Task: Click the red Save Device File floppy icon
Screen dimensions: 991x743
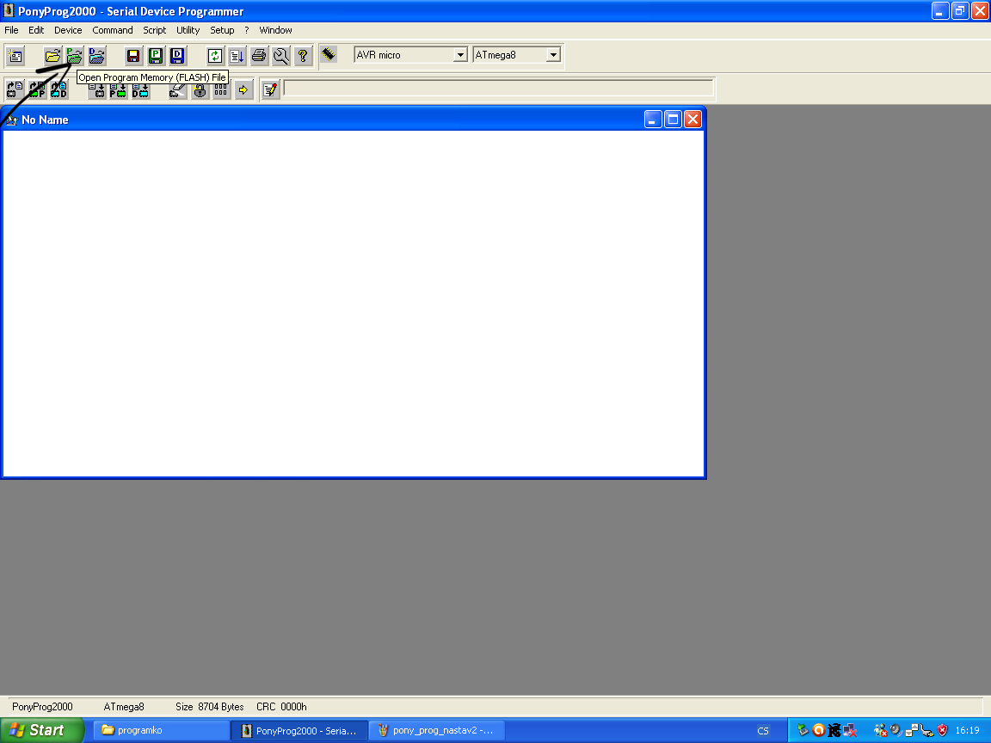Action: pos(133,56)
